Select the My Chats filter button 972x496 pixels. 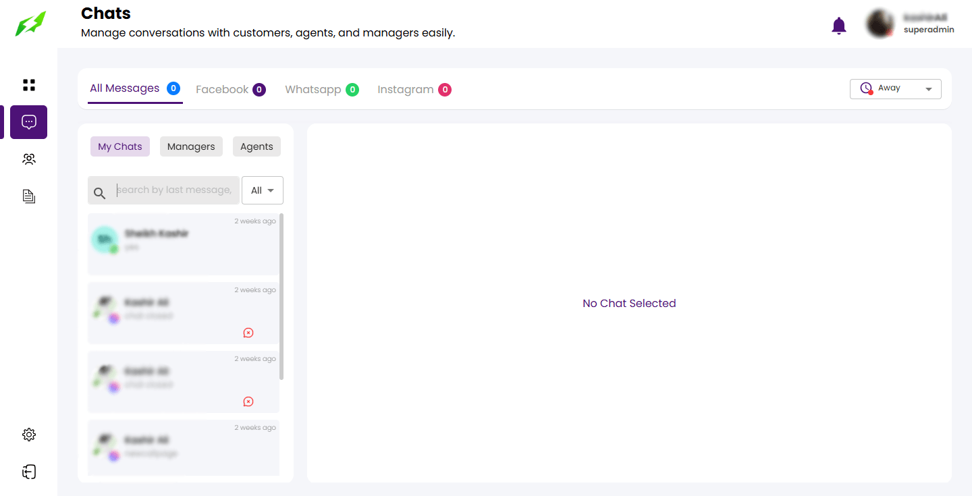[120, 146]
